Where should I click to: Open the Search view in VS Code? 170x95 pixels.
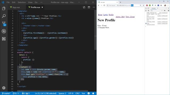pyautogui.click(x=4, y=16)
